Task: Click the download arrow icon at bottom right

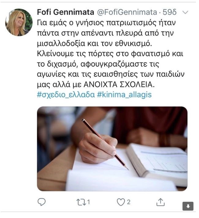Action: pos(188,206)
